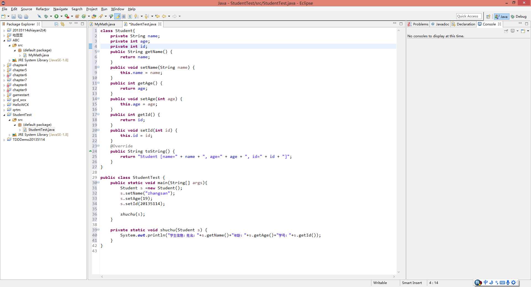Switch to the Java perspective

point(501,17)
